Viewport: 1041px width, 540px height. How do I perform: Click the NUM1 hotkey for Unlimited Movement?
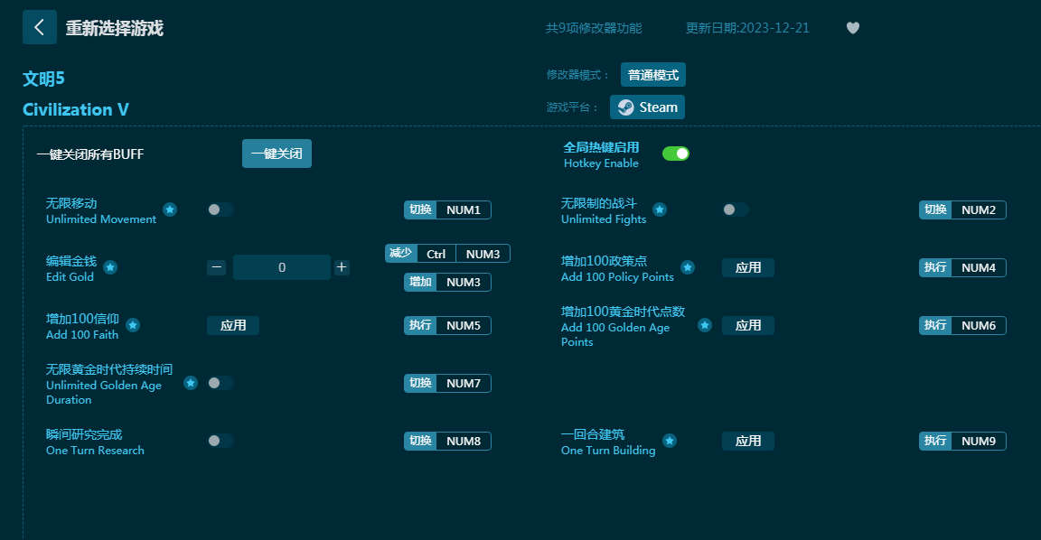click(464, 209)
